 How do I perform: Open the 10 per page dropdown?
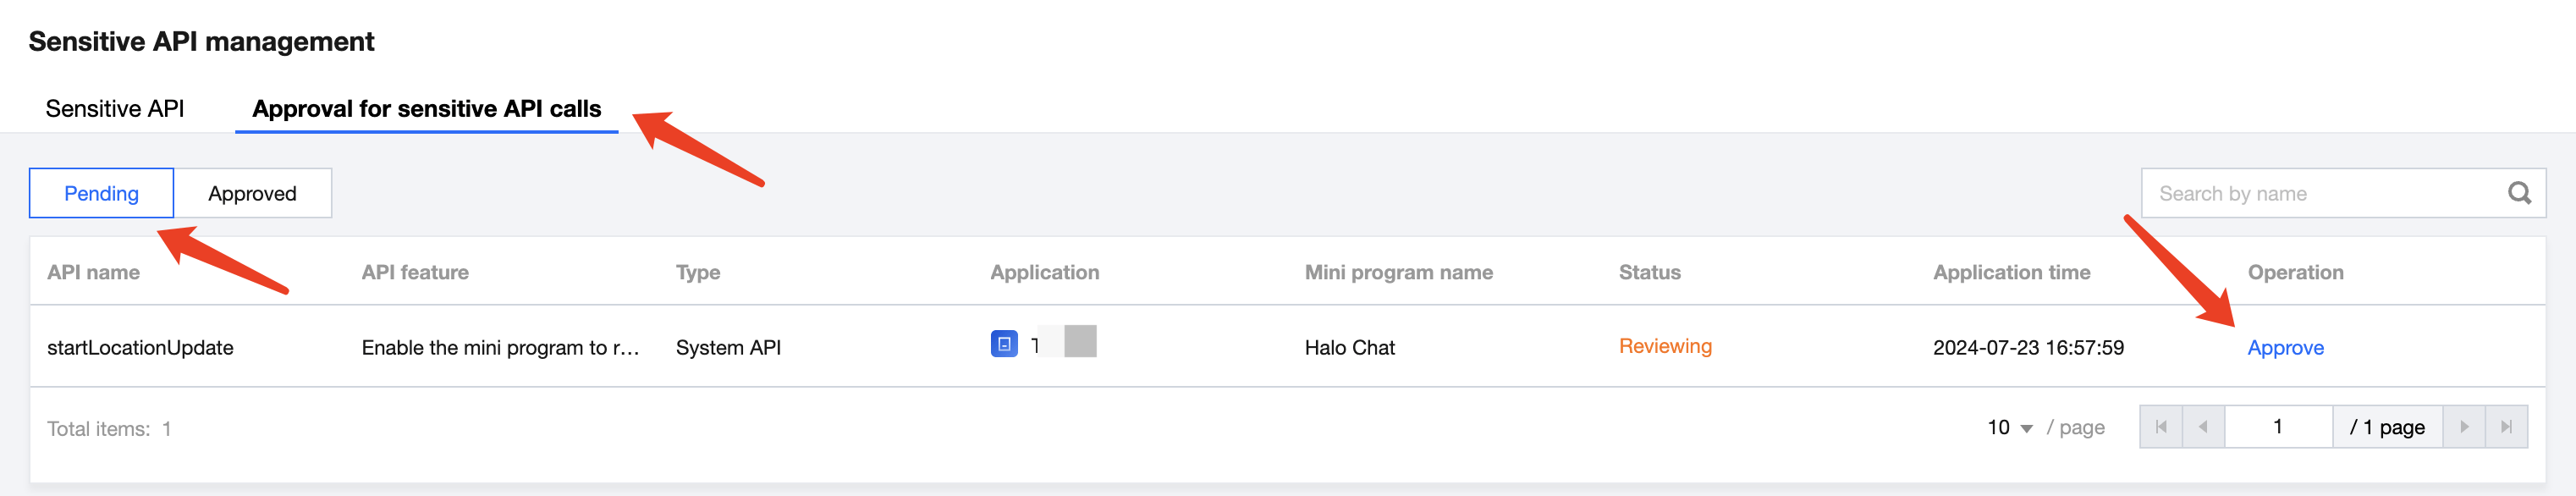2009,428
